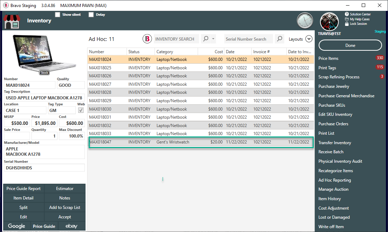This screenshot has width=388, height=232.
Task: Open the analog clock icon
Action: pos(305,21)
